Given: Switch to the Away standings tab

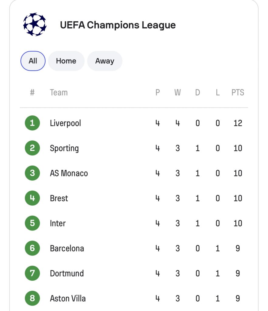Looking at the screenshot, I should [x=105, y=61].
